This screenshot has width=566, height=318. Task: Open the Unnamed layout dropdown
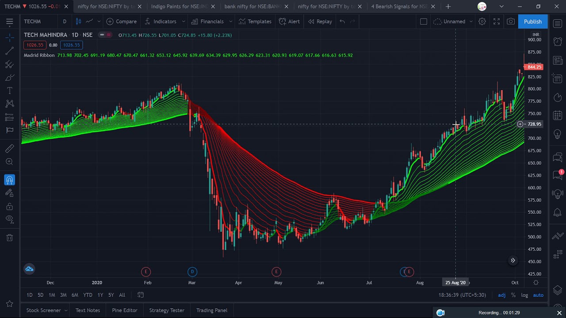453,21
